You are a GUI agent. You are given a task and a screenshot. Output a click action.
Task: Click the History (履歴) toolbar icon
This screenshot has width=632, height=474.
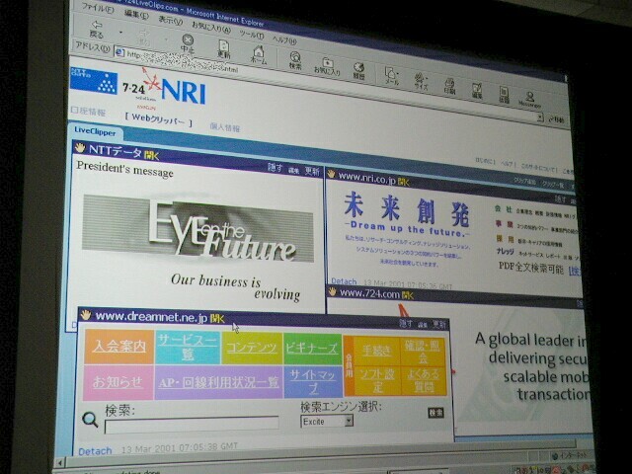pos(358,71)
